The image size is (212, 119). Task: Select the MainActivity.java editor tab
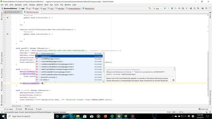click(32, 12)
